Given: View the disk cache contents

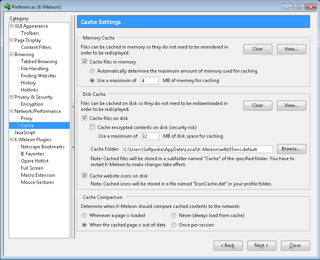Looking at the screenshot, I should click(292, 105).
